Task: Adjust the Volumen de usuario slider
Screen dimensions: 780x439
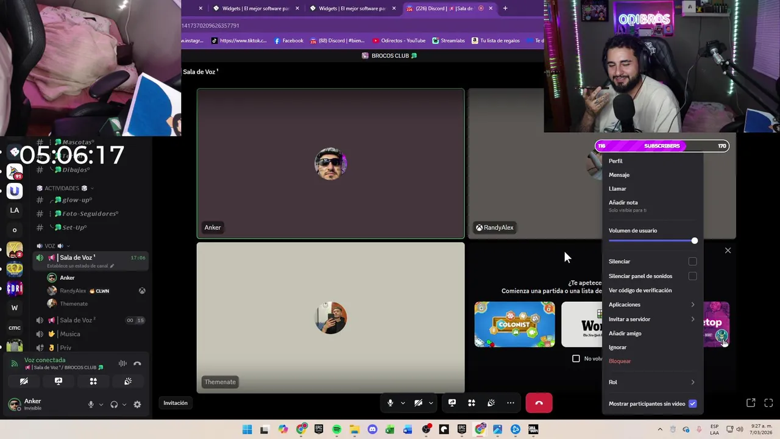Action: (653, 241)
